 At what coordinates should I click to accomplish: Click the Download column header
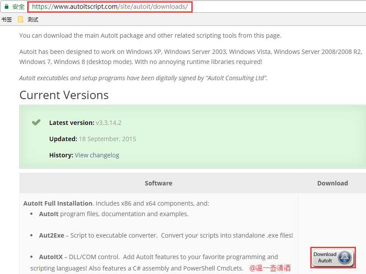[x=333, y=183]
